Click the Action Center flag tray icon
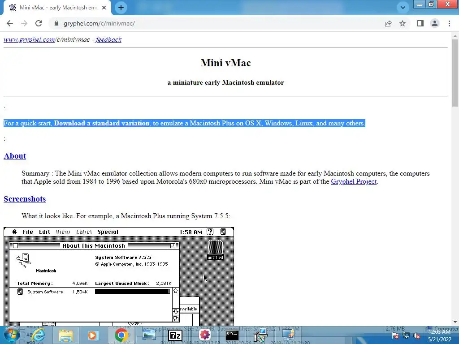The image size is (459, 344). [x=395, y=335]
